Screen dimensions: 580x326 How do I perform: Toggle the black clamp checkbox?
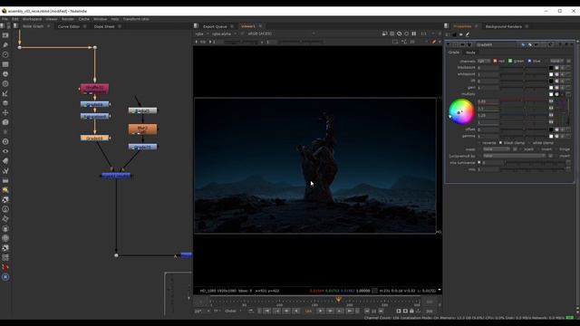[x=501, y=143]
